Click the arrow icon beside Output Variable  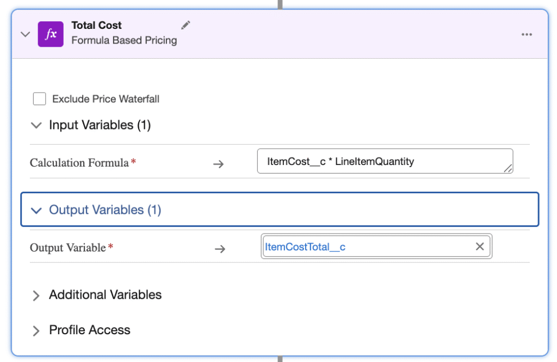pyautogui.click(x=219, y=249)
